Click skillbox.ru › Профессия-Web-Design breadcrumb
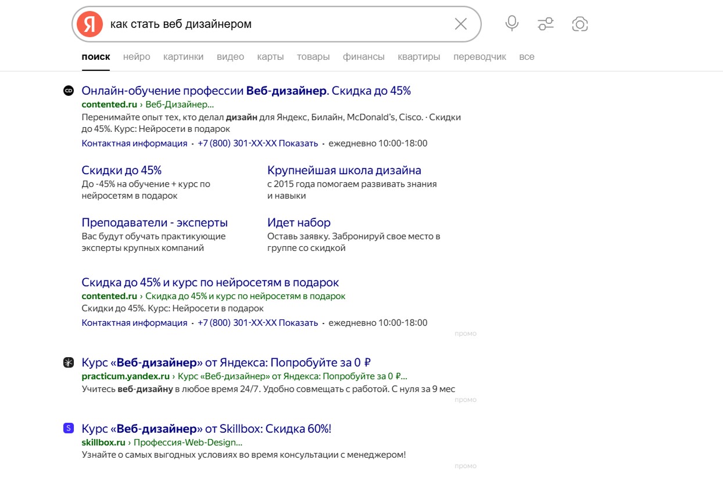Image resolution: width=723 pixels, height=478 pixels. [x=162, y=443]
